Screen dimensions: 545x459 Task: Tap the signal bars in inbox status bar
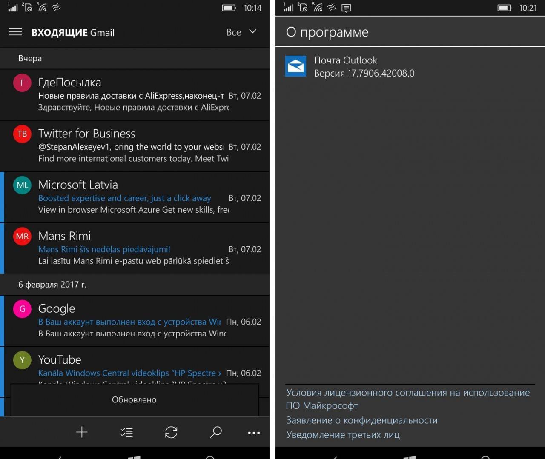click(13, 7)
